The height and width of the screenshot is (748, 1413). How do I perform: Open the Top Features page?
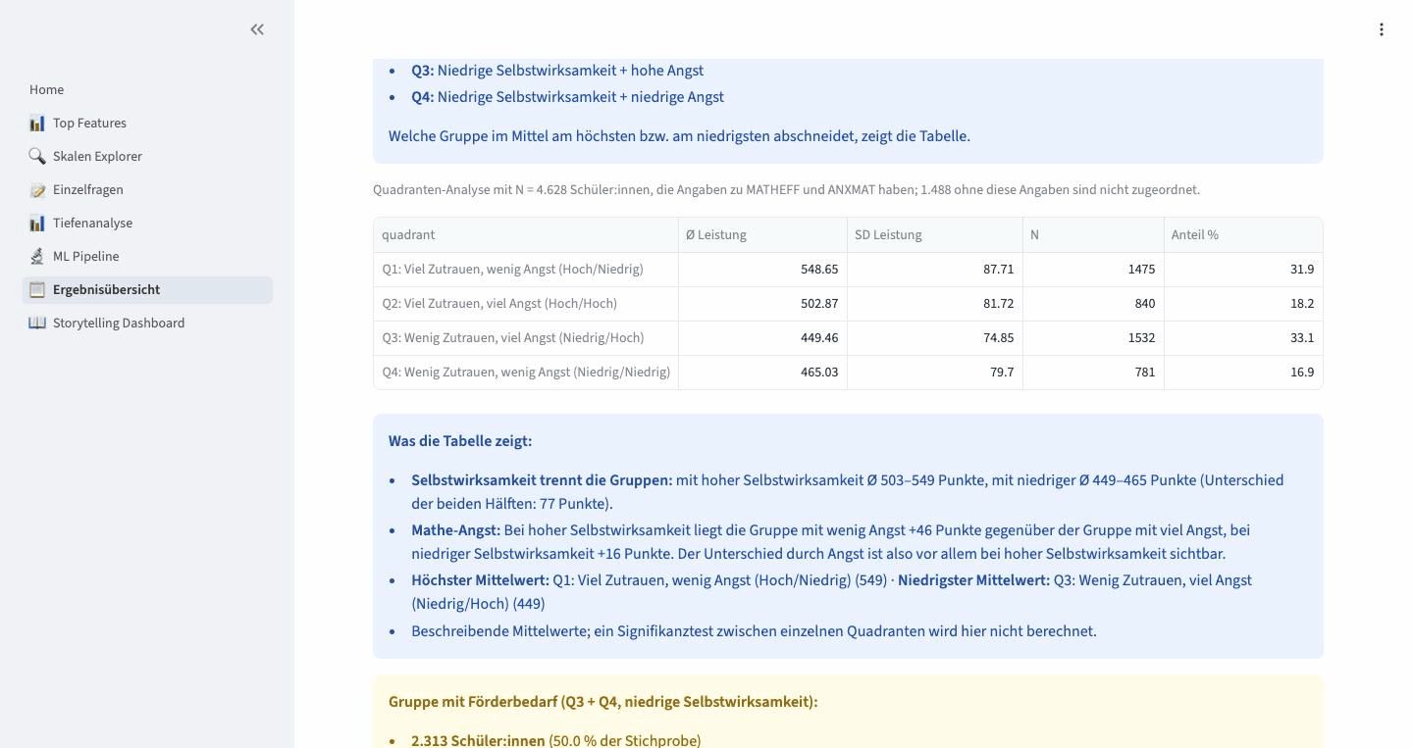(x=147, y=123)
